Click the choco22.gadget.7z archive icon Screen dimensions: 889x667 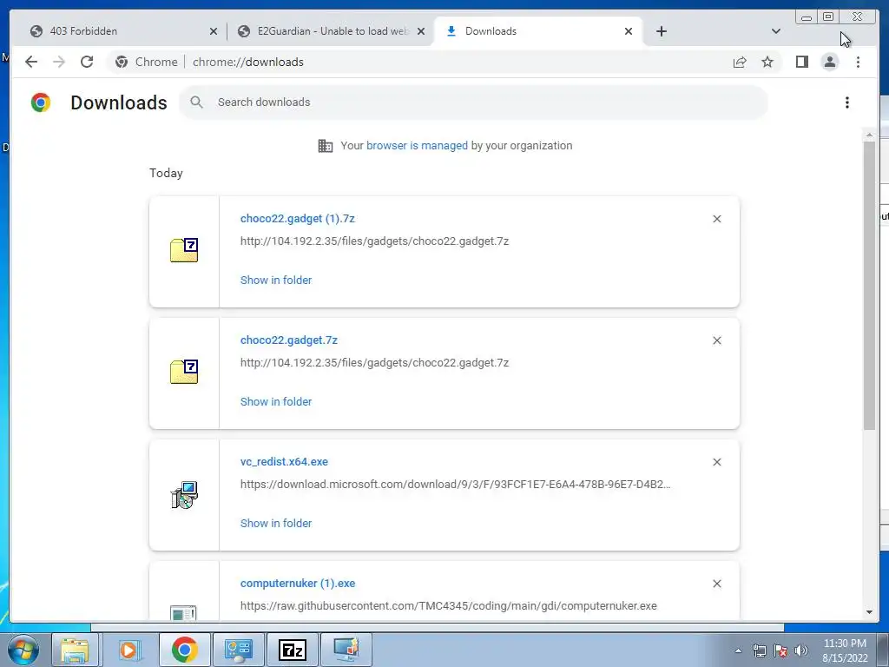184,372
